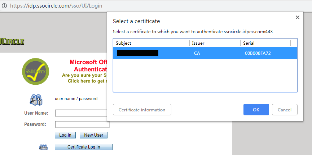
Task: Focus the Password input field
Action: [x=82, y=124]
